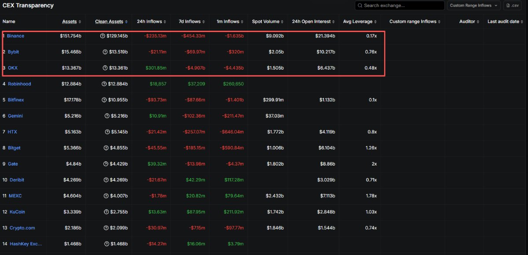The image size is (528, 255).
Task: Sort by the Avg Leverage column arrows
Action: click(x=375, y=22)
